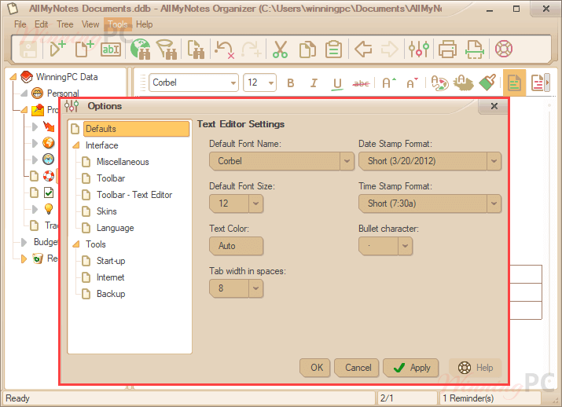Select the Backup options page
The image size is (562, 407).
coord(111,294)
